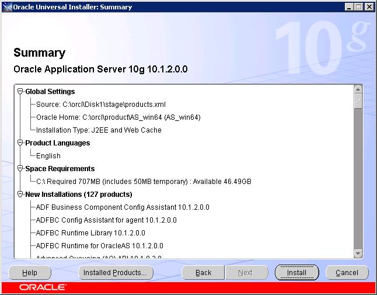Screen dimensions: 377x295
Task: Click the scrollbar down arrow
Action: point(358,254)
